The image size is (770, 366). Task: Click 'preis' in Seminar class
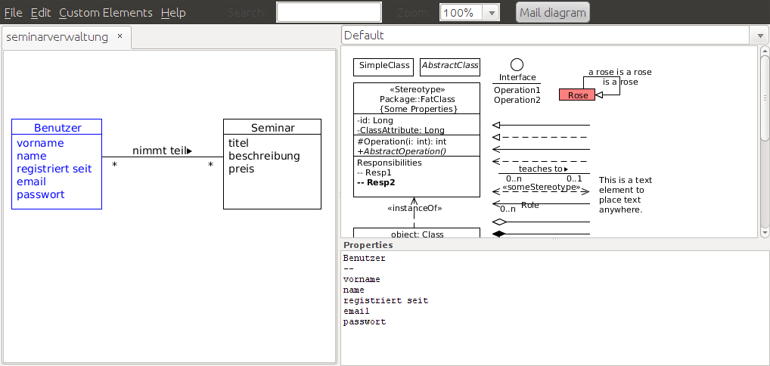[241, 169]
